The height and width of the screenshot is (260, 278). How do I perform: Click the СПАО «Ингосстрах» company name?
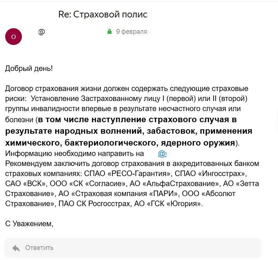[x=211, y=173]
